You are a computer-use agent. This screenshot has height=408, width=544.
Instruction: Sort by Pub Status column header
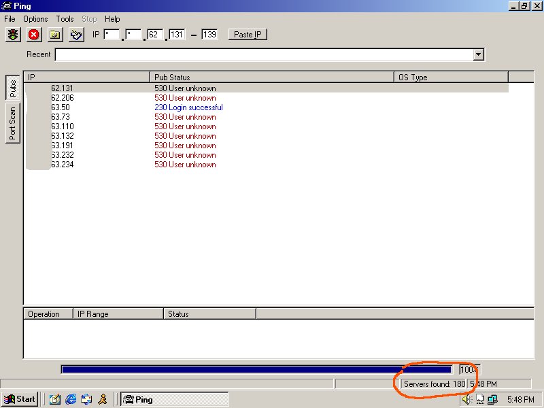pyautogui.click(x=272, y=78)
